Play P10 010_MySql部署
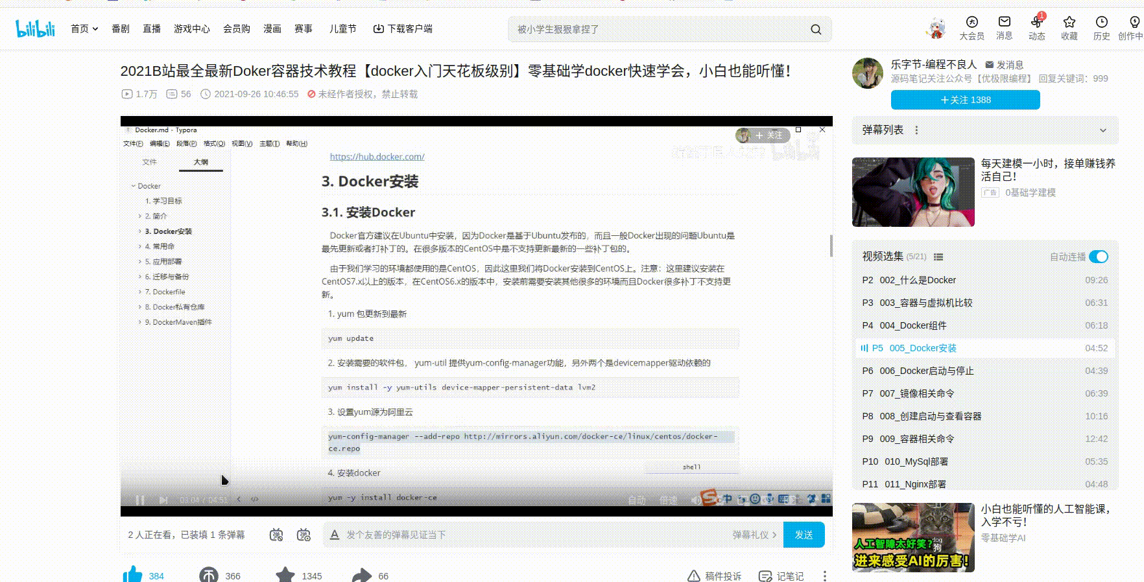The width and height of the screenshot is (1144, 582). tap(985, 461)
